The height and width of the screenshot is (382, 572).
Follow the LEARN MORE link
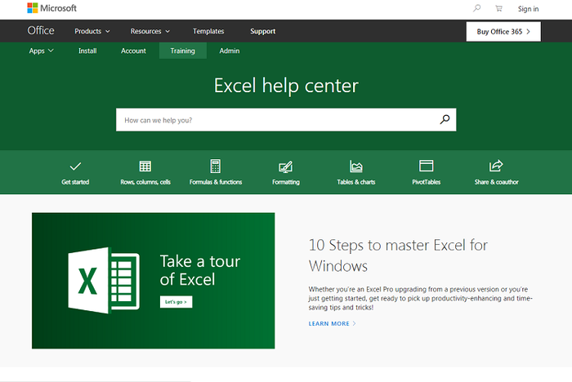[x=332, y=324]
